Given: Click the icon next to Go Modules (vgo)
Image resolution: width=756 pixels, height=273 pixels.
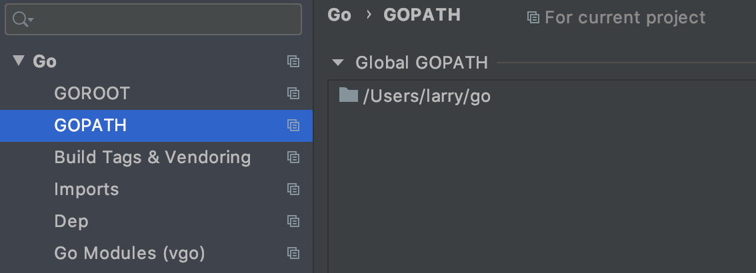Looking at the screenshot, I should click(293, 253).
